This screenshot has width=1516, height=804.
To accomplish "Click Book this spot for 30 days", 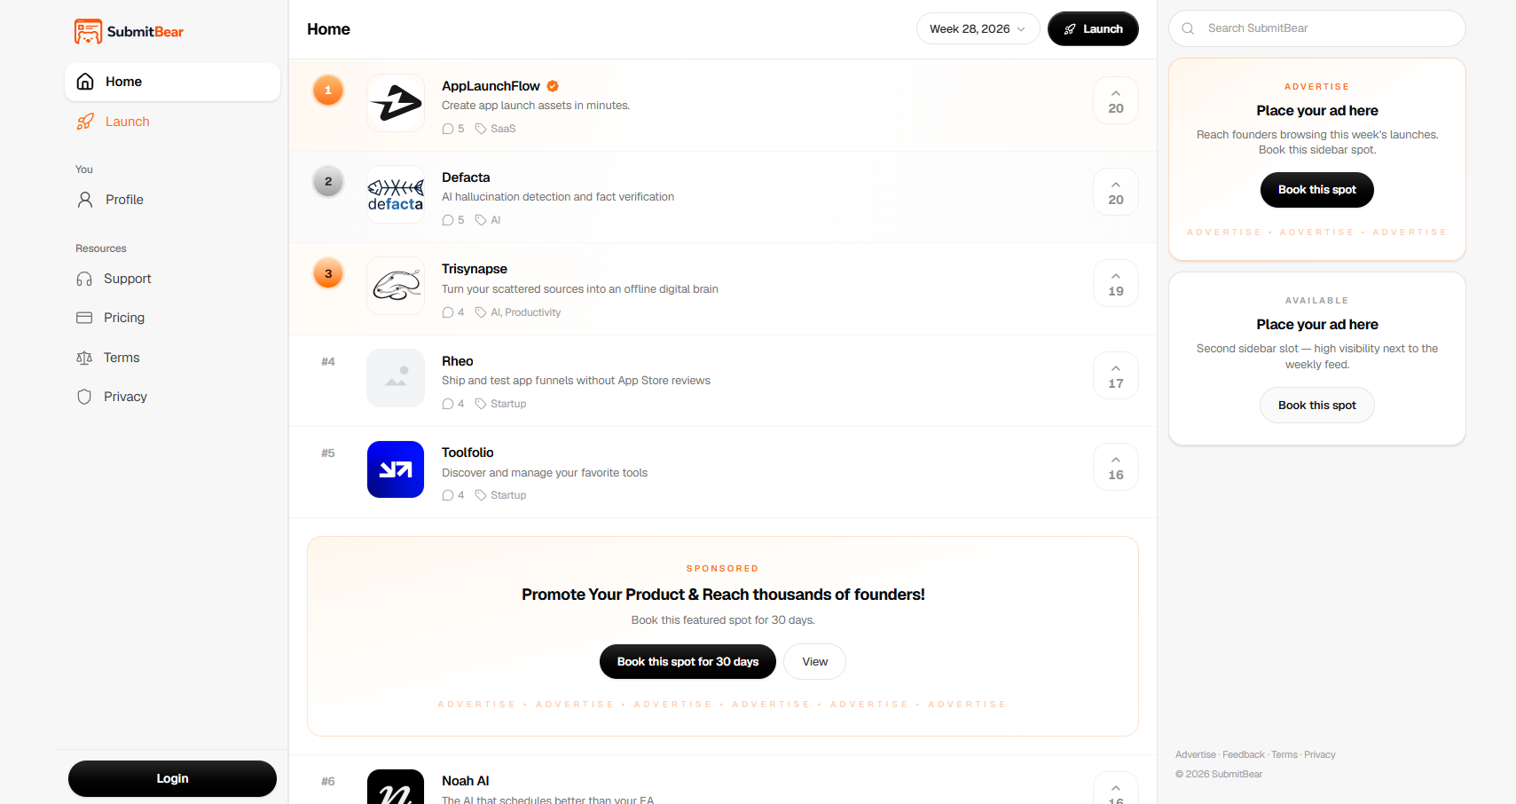I will coord(687,662).
